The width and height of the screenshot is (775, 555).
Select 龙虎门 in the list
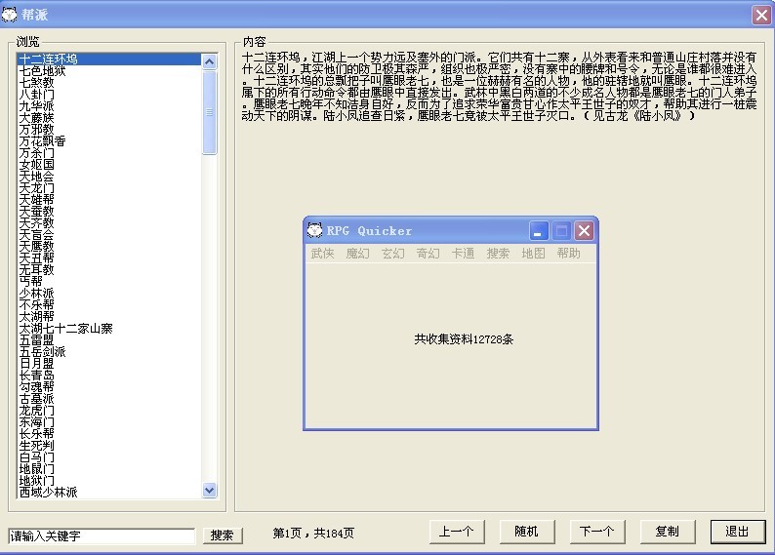(x=109, y=411)
